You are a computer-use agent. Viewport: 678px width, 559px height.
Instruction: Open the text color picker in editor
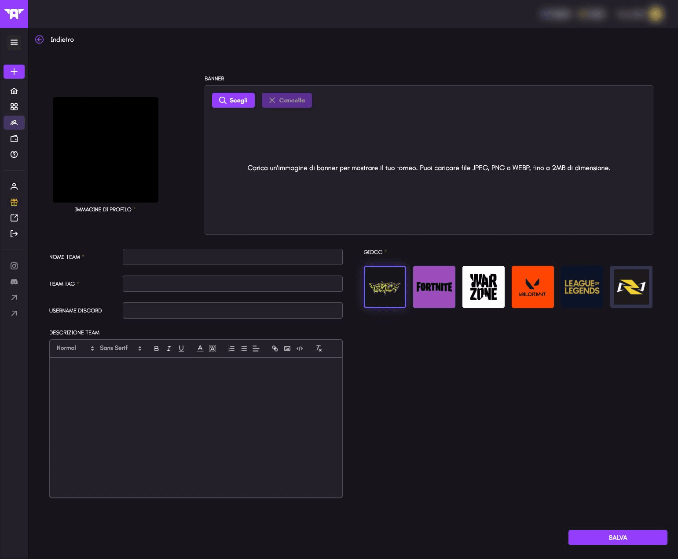[x=200, y=348]
